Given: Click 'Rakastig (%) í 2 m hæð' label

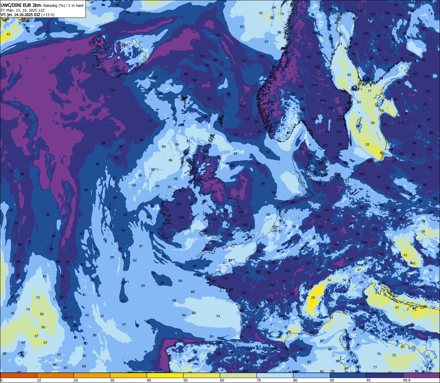Looking at the screenshot, I should click(x=64, y=5).
